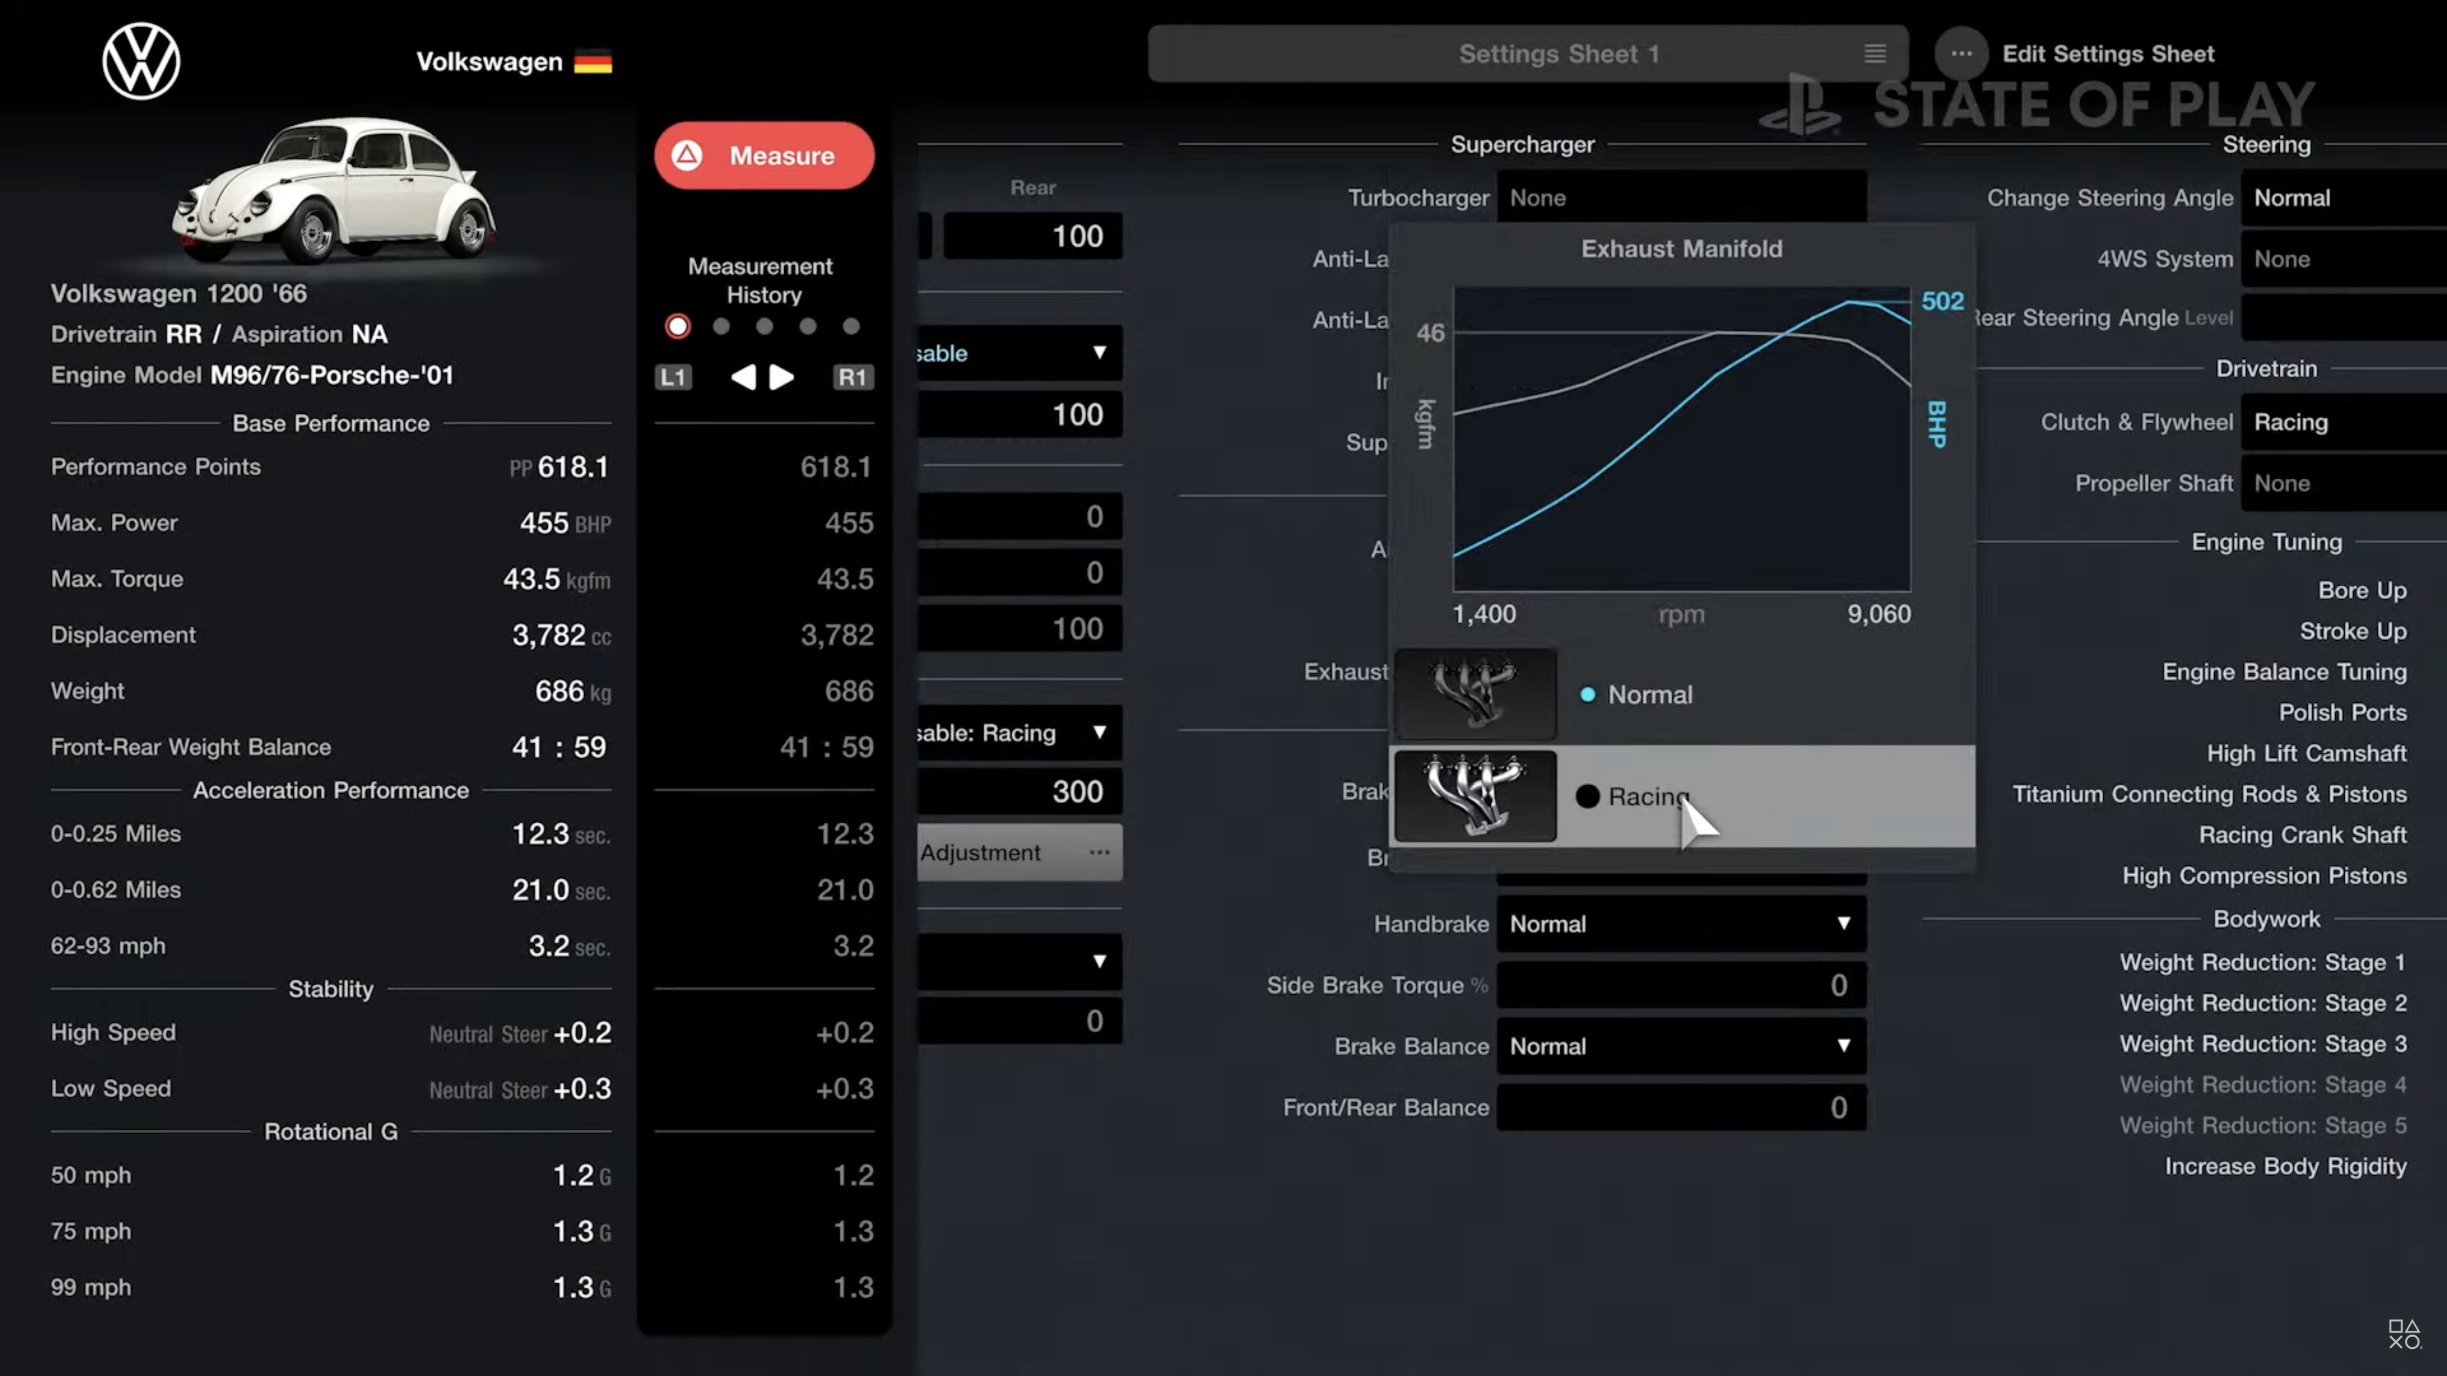This screenshot has height=1376, width=2447.
Task: Select the second measurement history dot
Action: [x=721, y=327]
